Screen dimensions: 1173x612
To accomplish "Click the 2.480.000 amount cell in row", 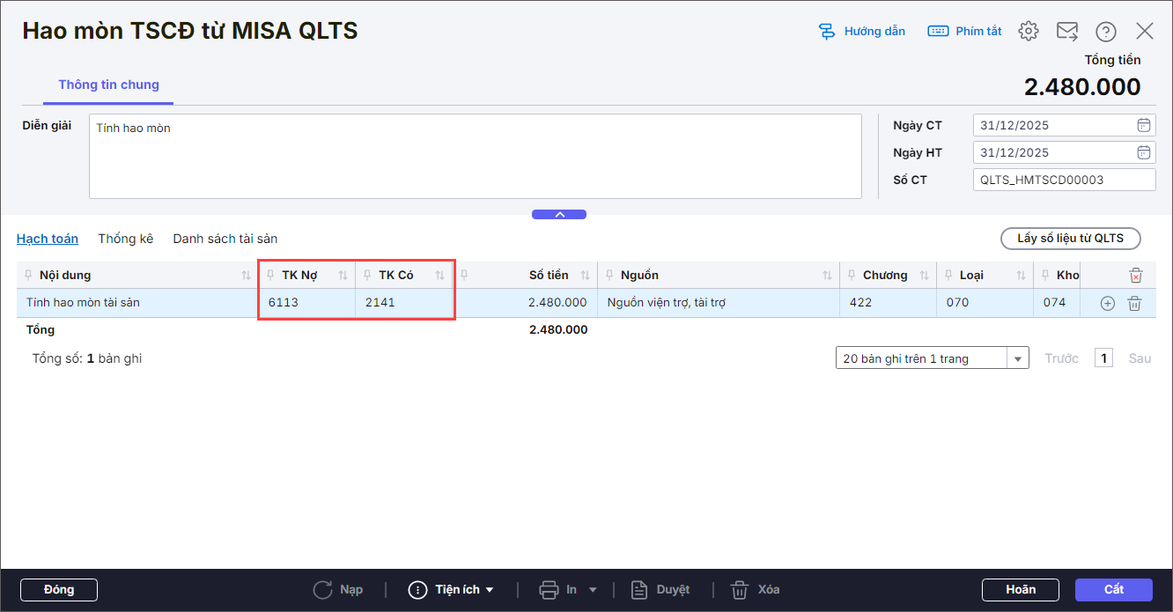I will [x=525, y=303].
